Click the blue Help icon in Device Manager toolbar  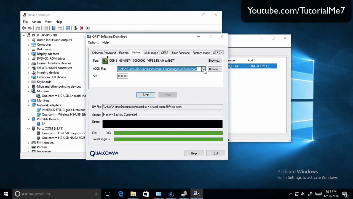54,28
